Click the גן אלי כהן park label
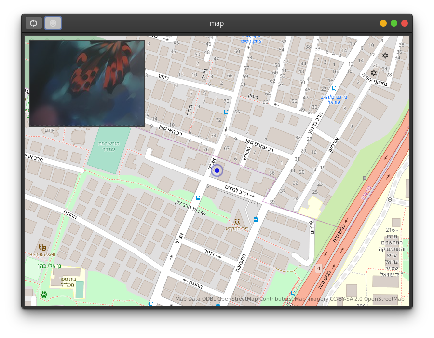 click(x=50, y=266)
